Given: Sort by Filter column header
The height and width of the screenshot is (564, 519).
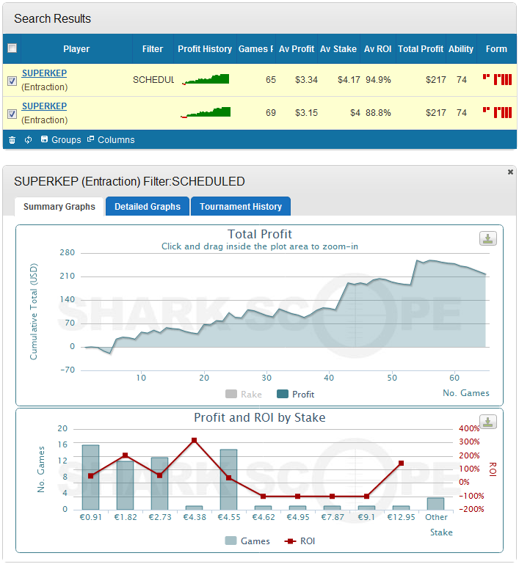Looking at the screenshot, I should [153, 49].
